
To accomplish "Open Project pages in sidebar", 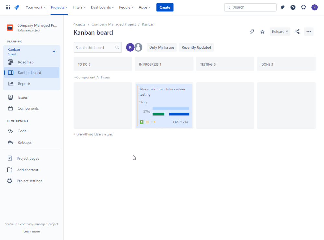I will click(31, 158).
